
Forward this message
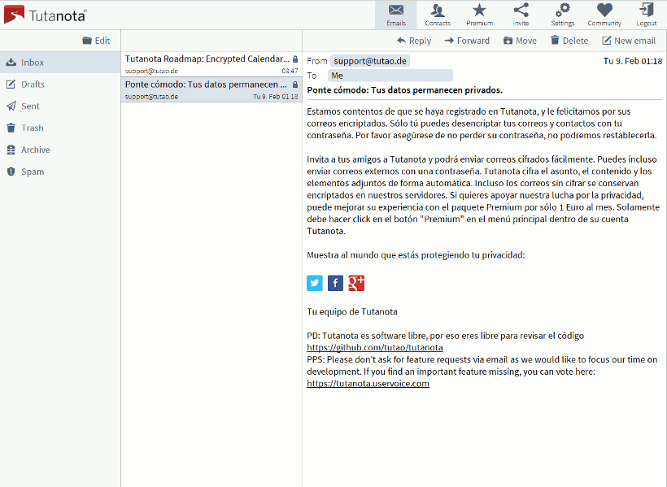tap(467, 40)
